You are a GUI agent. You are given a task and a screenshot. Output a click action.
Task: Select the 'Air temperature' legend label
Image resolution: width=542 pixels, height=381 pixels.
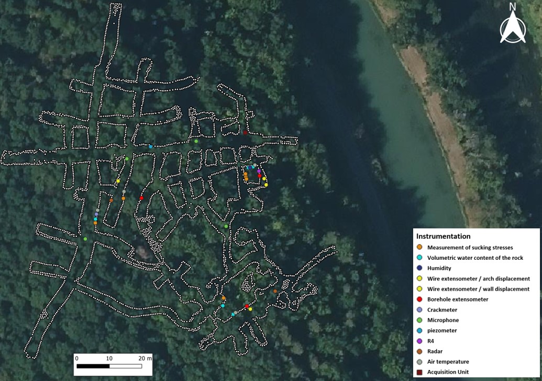click(x=448, y=362)
